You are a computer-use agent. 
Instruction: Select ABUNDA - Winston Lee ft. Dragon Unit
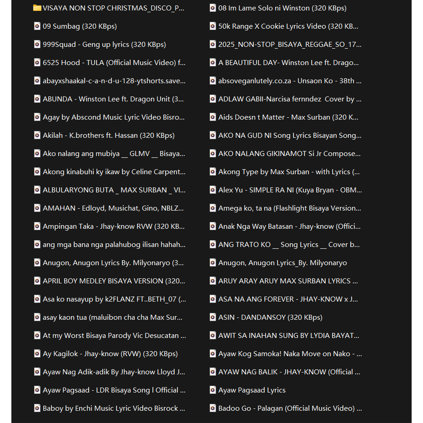(x=113, y=99)
